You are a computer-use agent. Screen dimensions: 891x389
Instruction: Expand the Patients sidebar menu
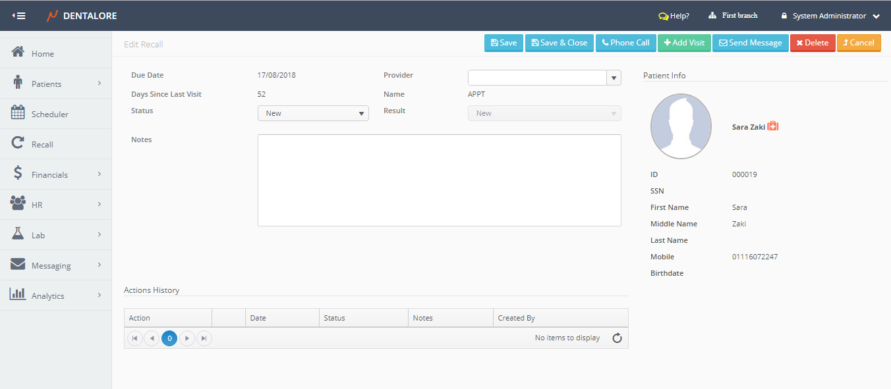click(x=56, y=84)
